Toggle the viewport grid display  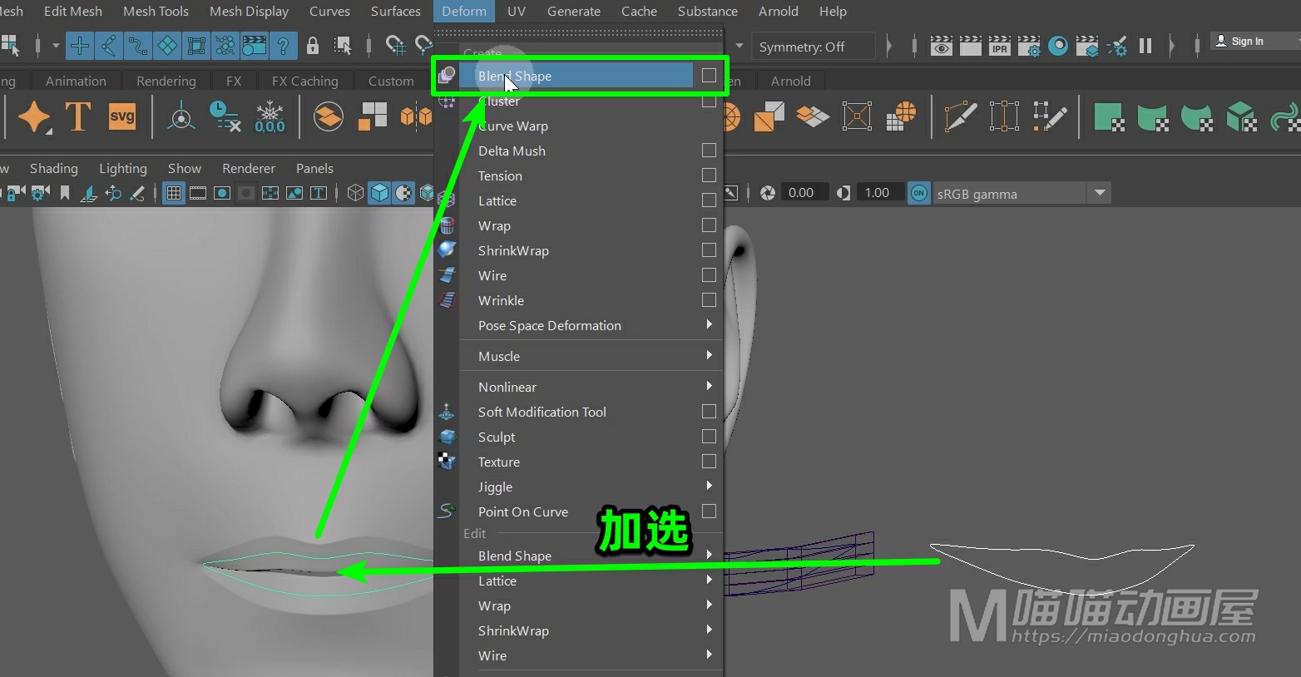click(174, 193)
